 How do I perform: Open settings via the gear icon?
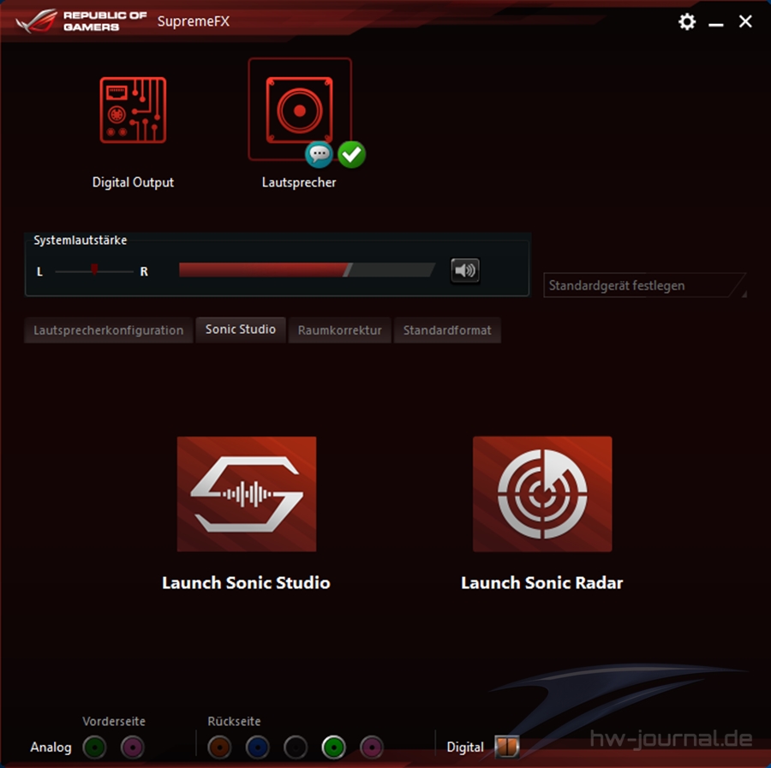coord(687,22)
